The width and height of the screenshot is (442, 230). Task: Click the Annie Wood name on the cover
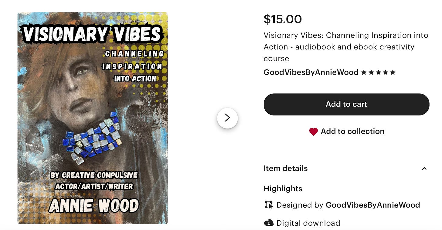(x=94, y=206)
